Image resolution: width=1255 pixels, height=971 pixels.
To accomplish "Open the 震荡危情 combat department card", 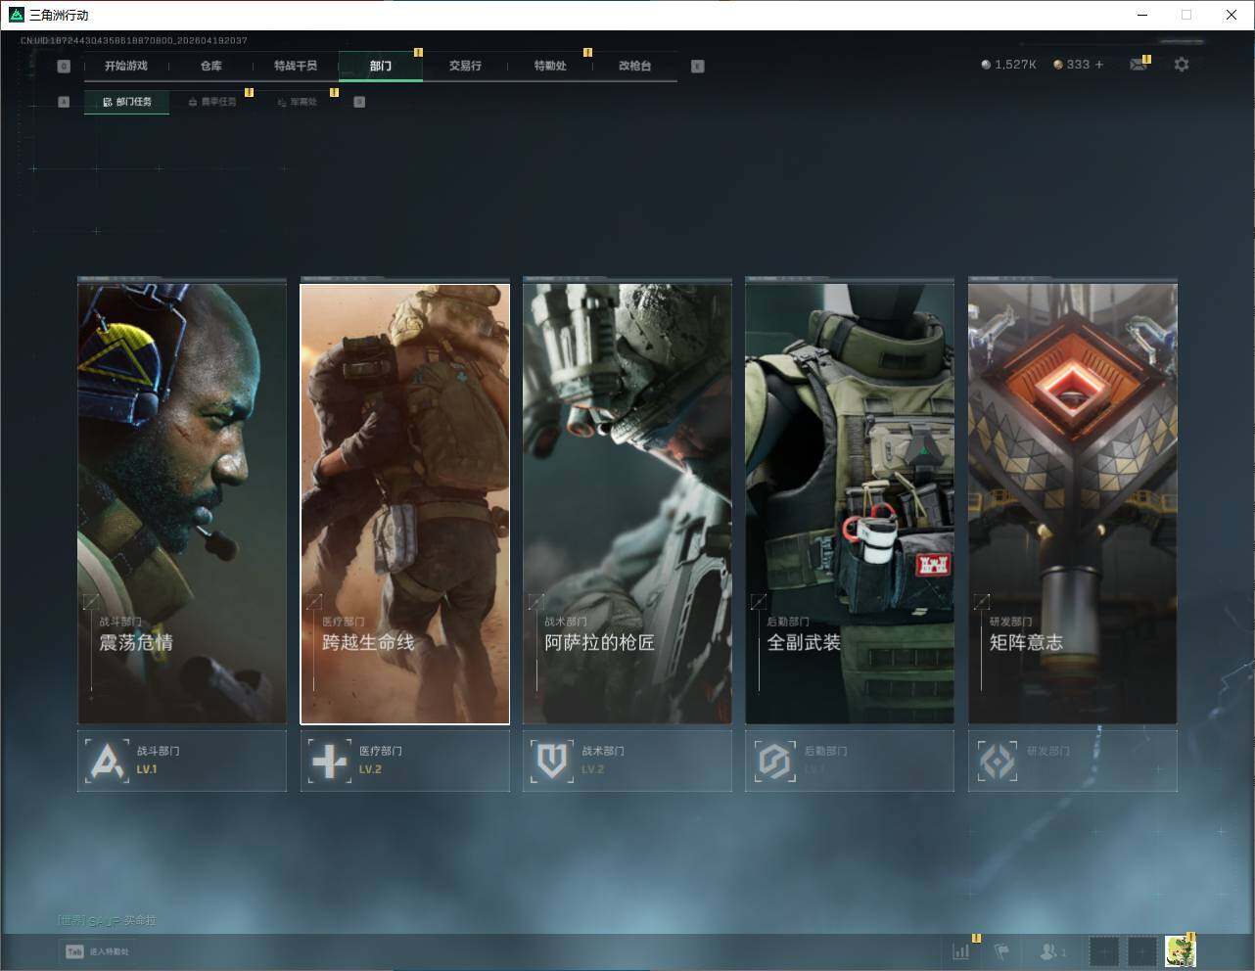I will 182,504.
